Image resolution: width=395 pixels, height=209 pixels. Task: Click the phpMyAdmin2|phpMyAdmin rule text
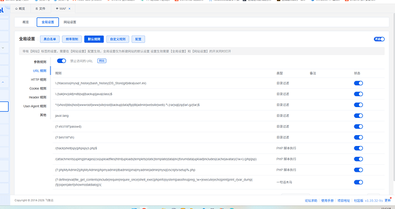125,170
